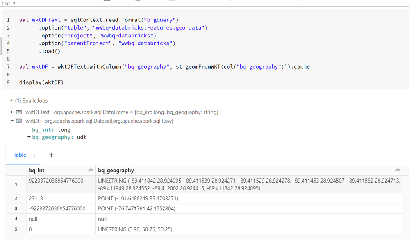Expand the wktDFText schema arrow
409x240 pixels.
tap(11, 112)
